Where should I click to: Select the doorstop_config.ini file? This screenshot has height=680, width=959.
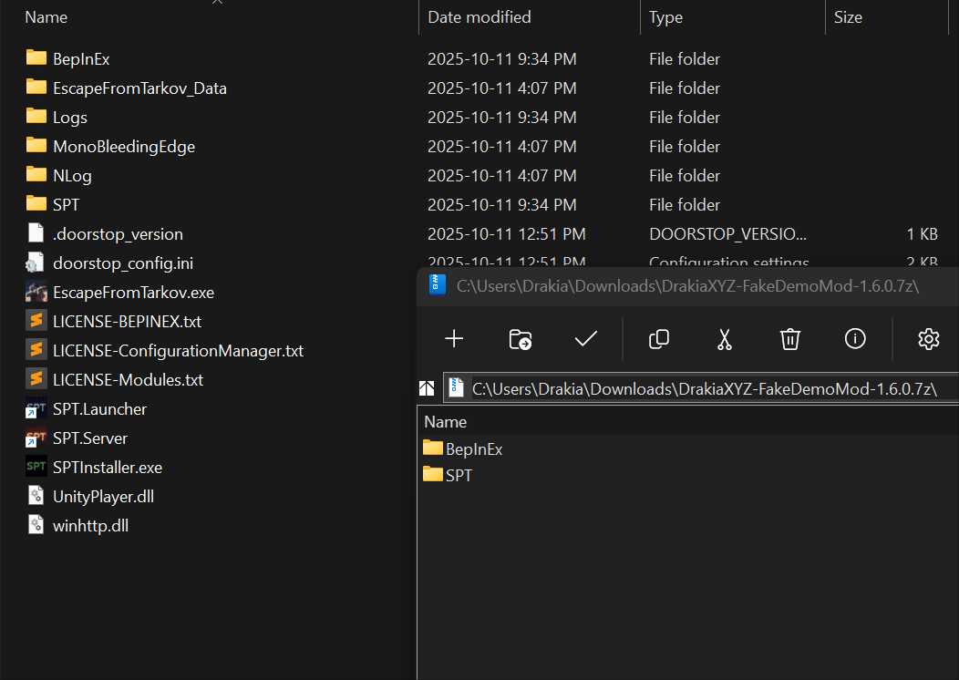pyautogui.click(x=109, y=263)
